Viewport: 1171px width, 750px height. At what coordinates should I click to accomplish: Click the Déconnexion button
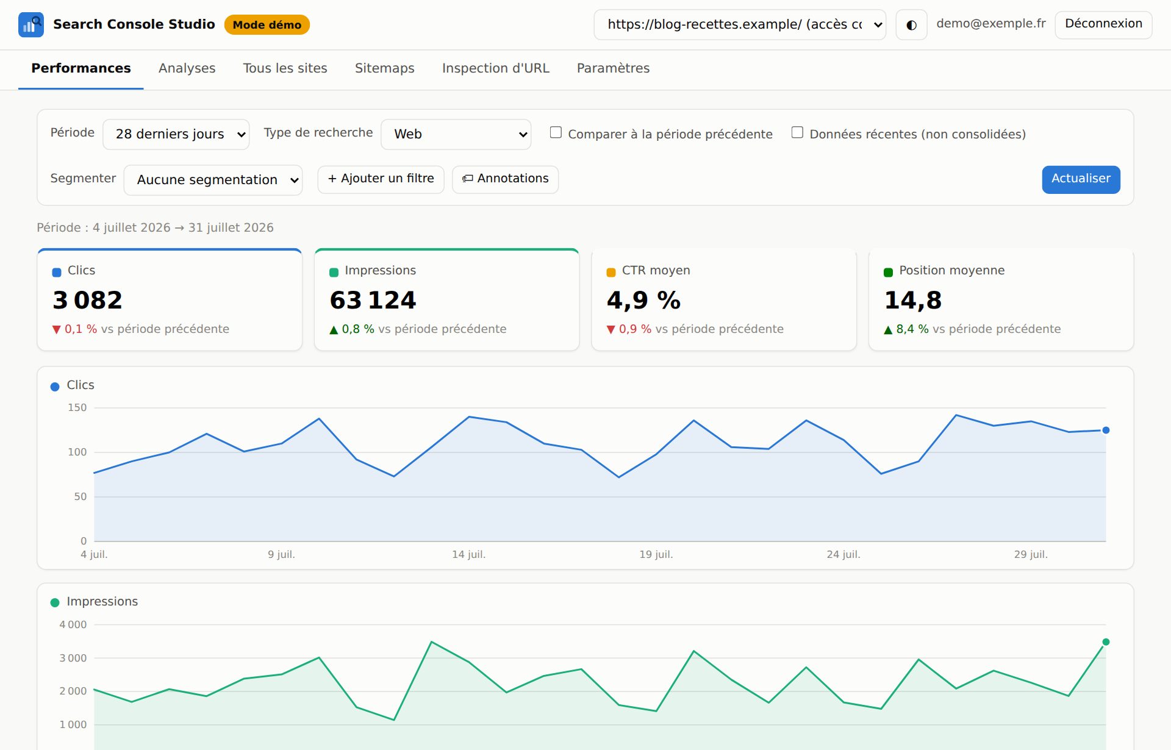coord(1103,24)
